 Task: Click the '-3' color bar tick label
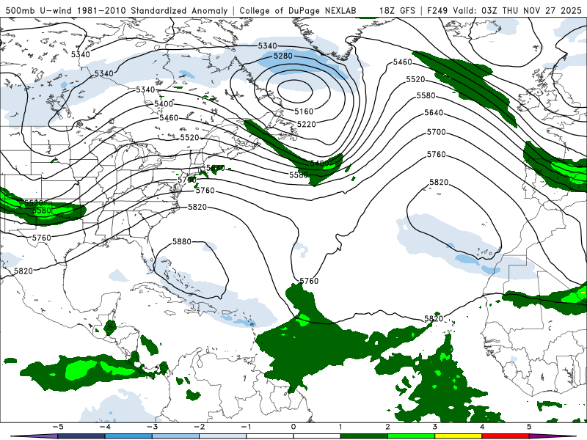[152, 427]
